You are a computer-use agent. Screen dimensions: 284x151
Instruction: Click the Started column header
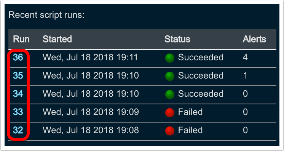57,39
